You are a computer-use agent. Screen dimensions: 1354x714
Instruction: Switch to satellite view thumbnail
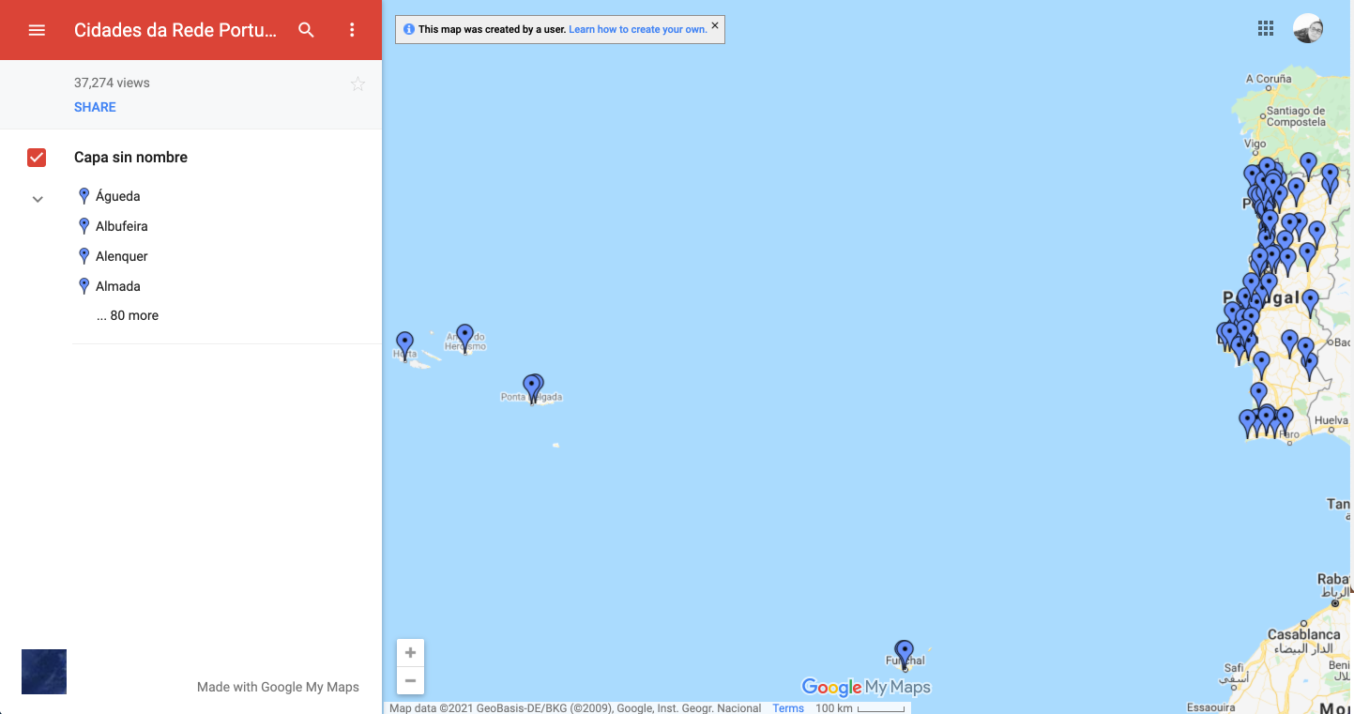pos(44,672)
